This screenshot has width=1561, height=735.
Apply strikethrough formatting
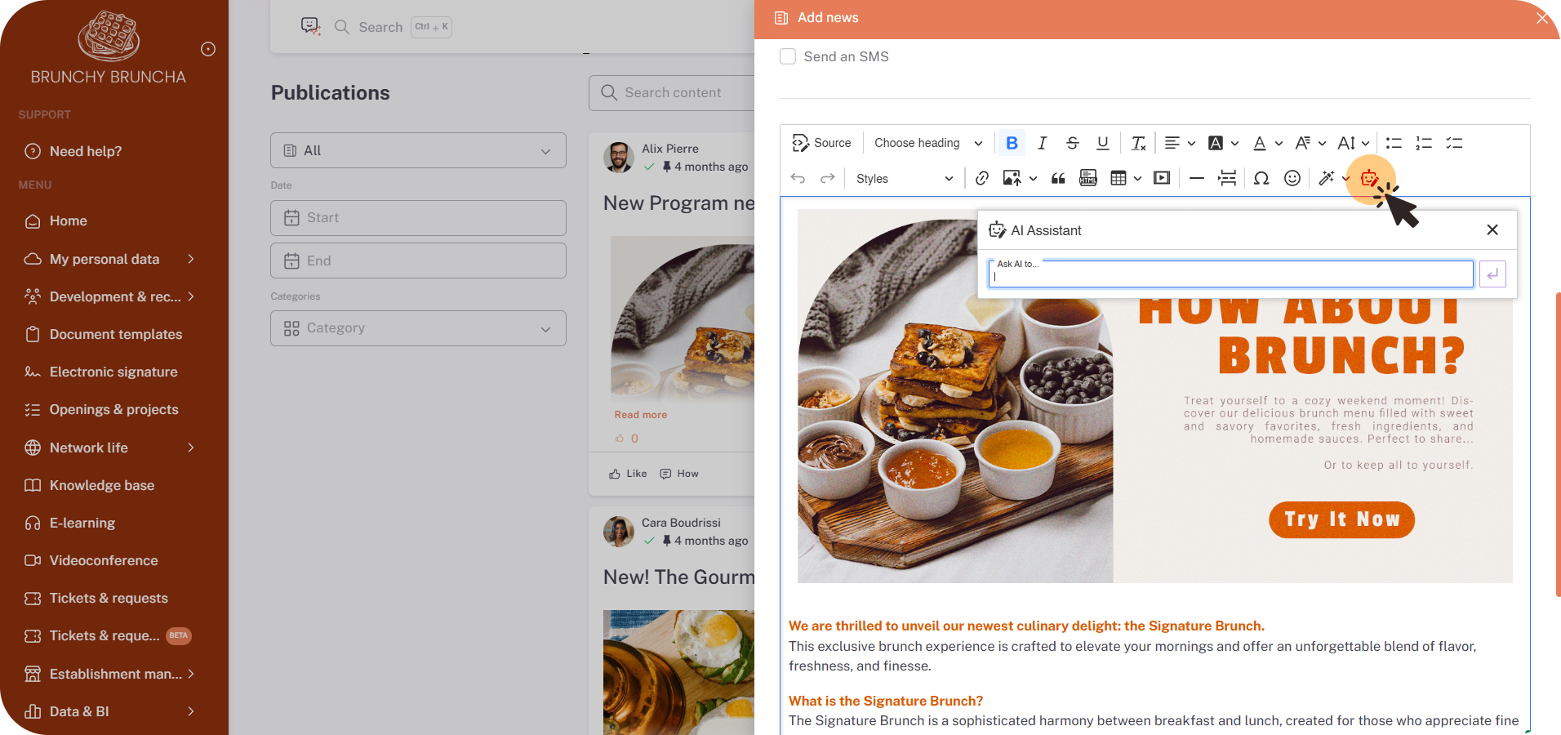tap(1072, 143)
